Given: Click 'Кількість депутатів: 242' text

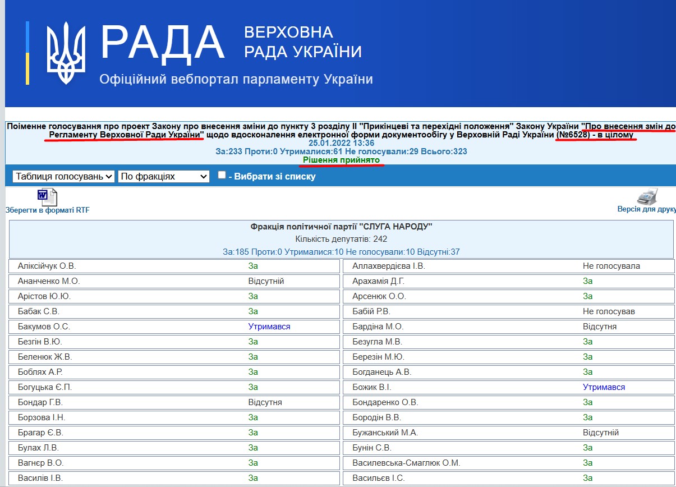Looking at the screenshot, I should [341, 240].
